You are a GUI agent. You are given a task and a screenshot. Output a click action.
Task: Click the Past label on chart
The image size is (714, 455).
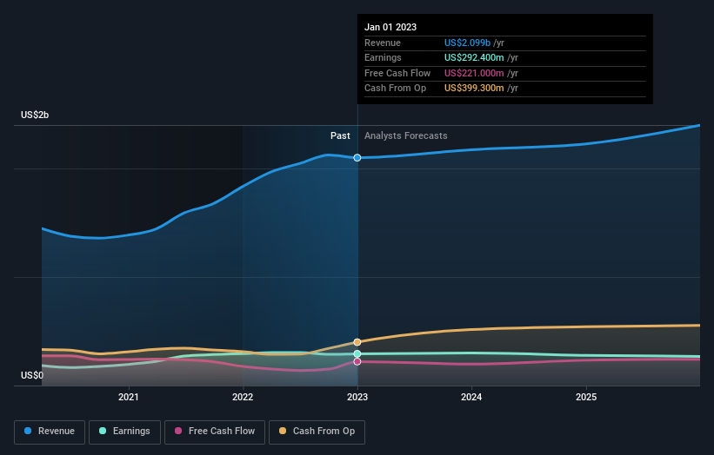click(x=340, y=135)
